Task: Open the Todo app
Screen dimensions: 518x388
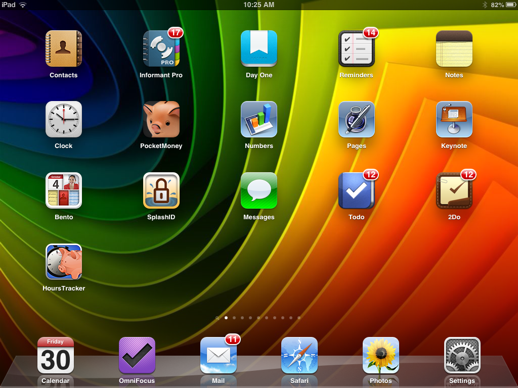Action: click(357, 190)
